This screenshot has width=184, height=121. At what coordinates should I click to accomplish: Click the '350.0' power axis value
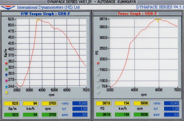tap(103, 27)
